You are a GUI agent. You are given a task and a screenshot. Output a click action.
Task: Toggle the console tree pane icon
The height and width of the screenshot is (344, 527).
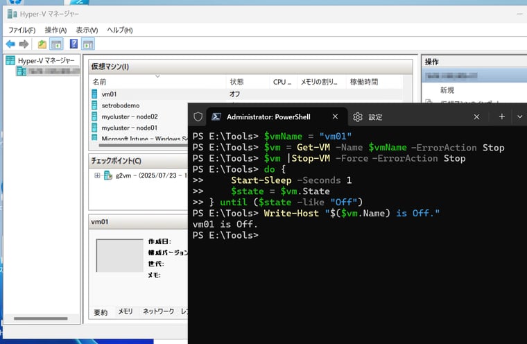click(x=56, y=44)
